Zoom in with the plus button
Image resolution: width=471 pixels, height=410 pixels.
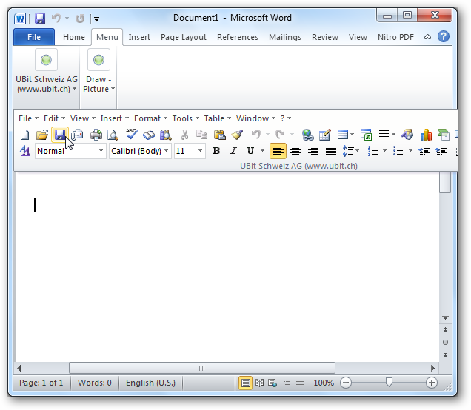click(x=431, y=383)
